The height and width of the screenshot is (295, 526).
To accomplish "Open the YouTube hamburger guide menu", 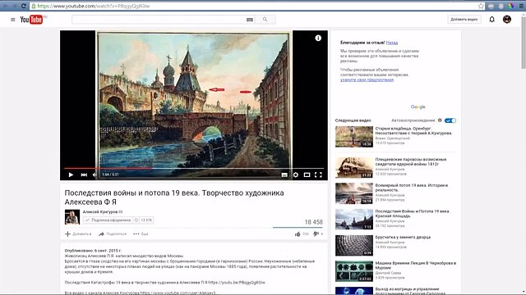I will tap(13, 20).
